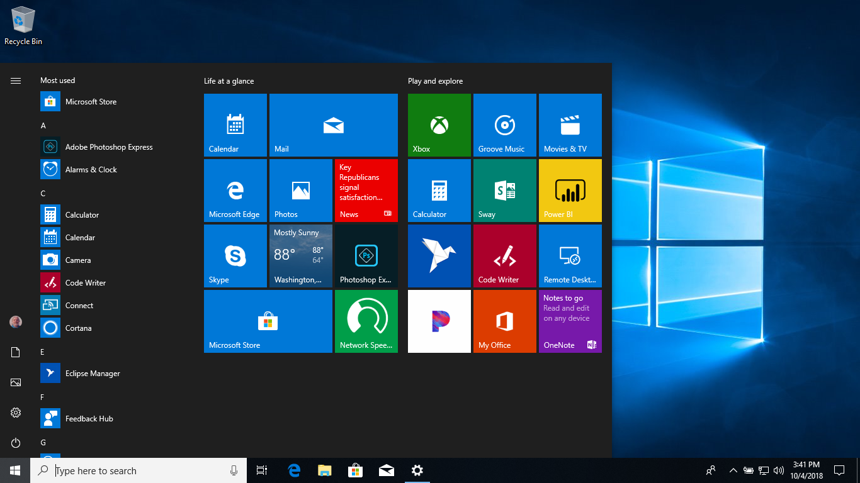The width and height of the screenshot is (860, 483).
Task: Open the Sway tile
Action: point(504,191)
